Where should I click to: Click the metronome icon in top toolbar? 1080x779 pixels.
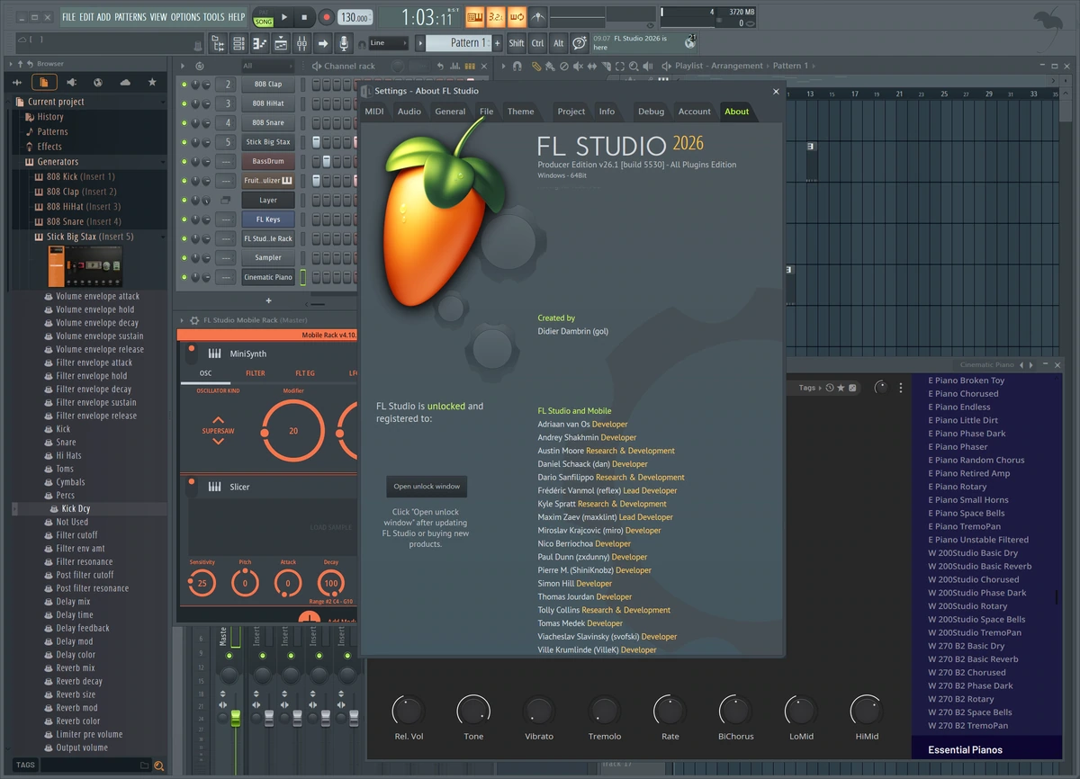tap(538, 17)
